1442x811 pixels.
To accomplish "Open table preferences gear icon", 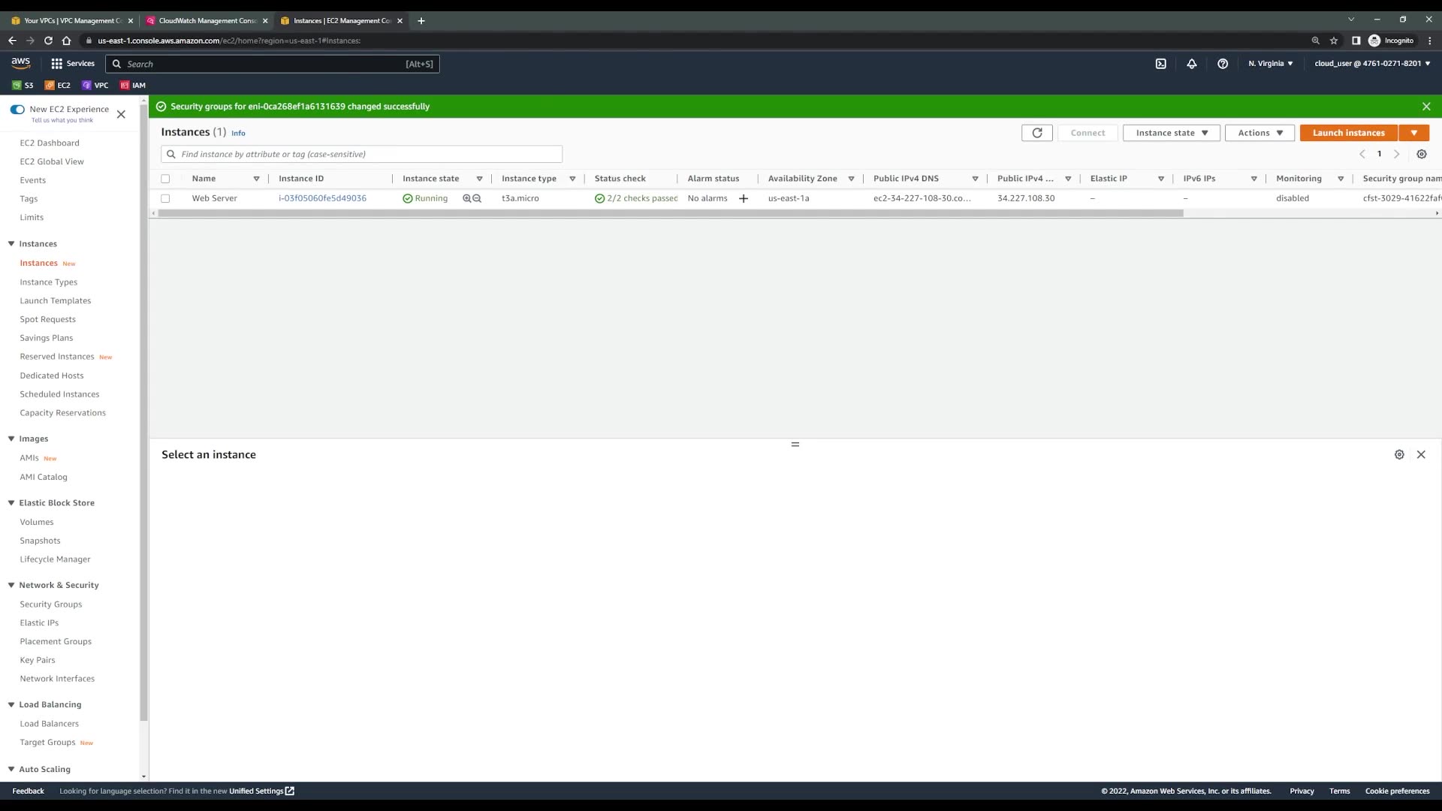I will (1422, 154).
